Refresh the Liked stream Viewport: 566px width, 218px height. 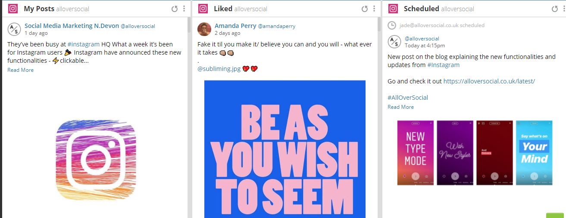(364, 9)
